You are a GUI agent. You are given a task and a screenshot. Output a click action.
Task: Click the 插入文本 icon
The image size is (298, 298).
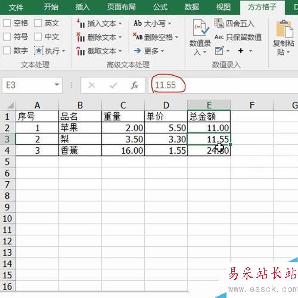click(80, 23)
